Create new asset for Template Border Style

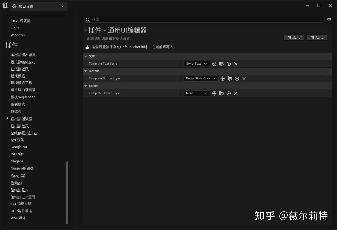229,93
